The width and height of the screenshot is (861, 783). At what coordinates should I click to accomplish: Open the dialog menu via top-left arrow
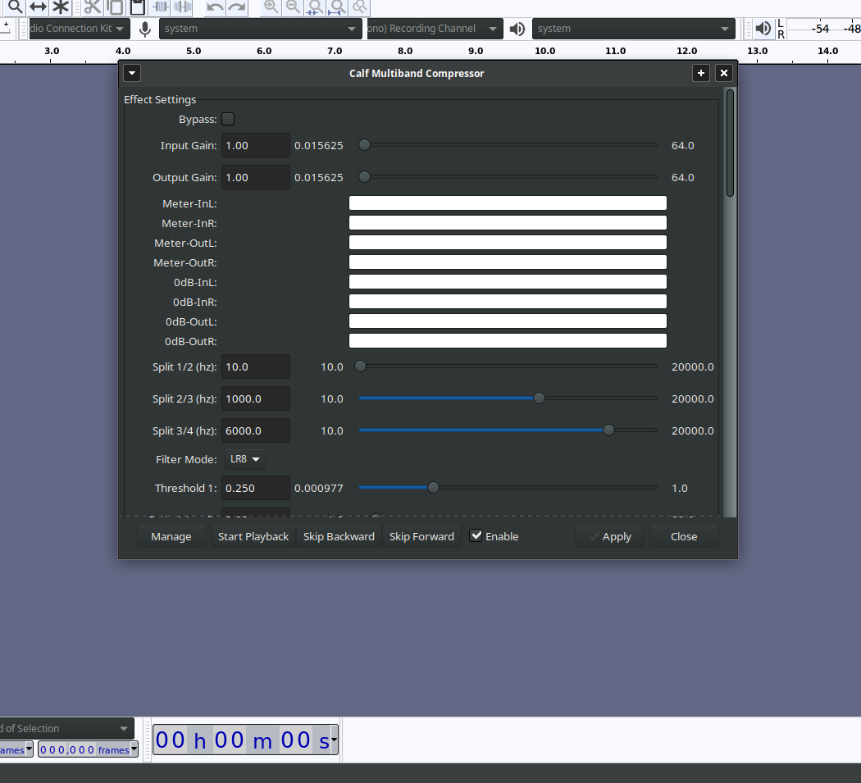(132, 73)
